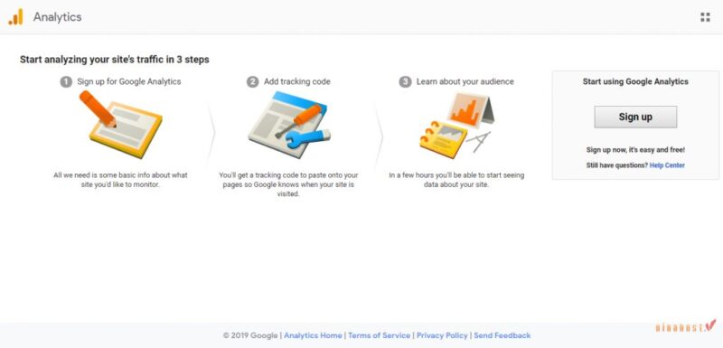723x348 pixels.
Task: Click the chart and notebook audience illustration
Action: pyautogui.click(x=456, y=126)
